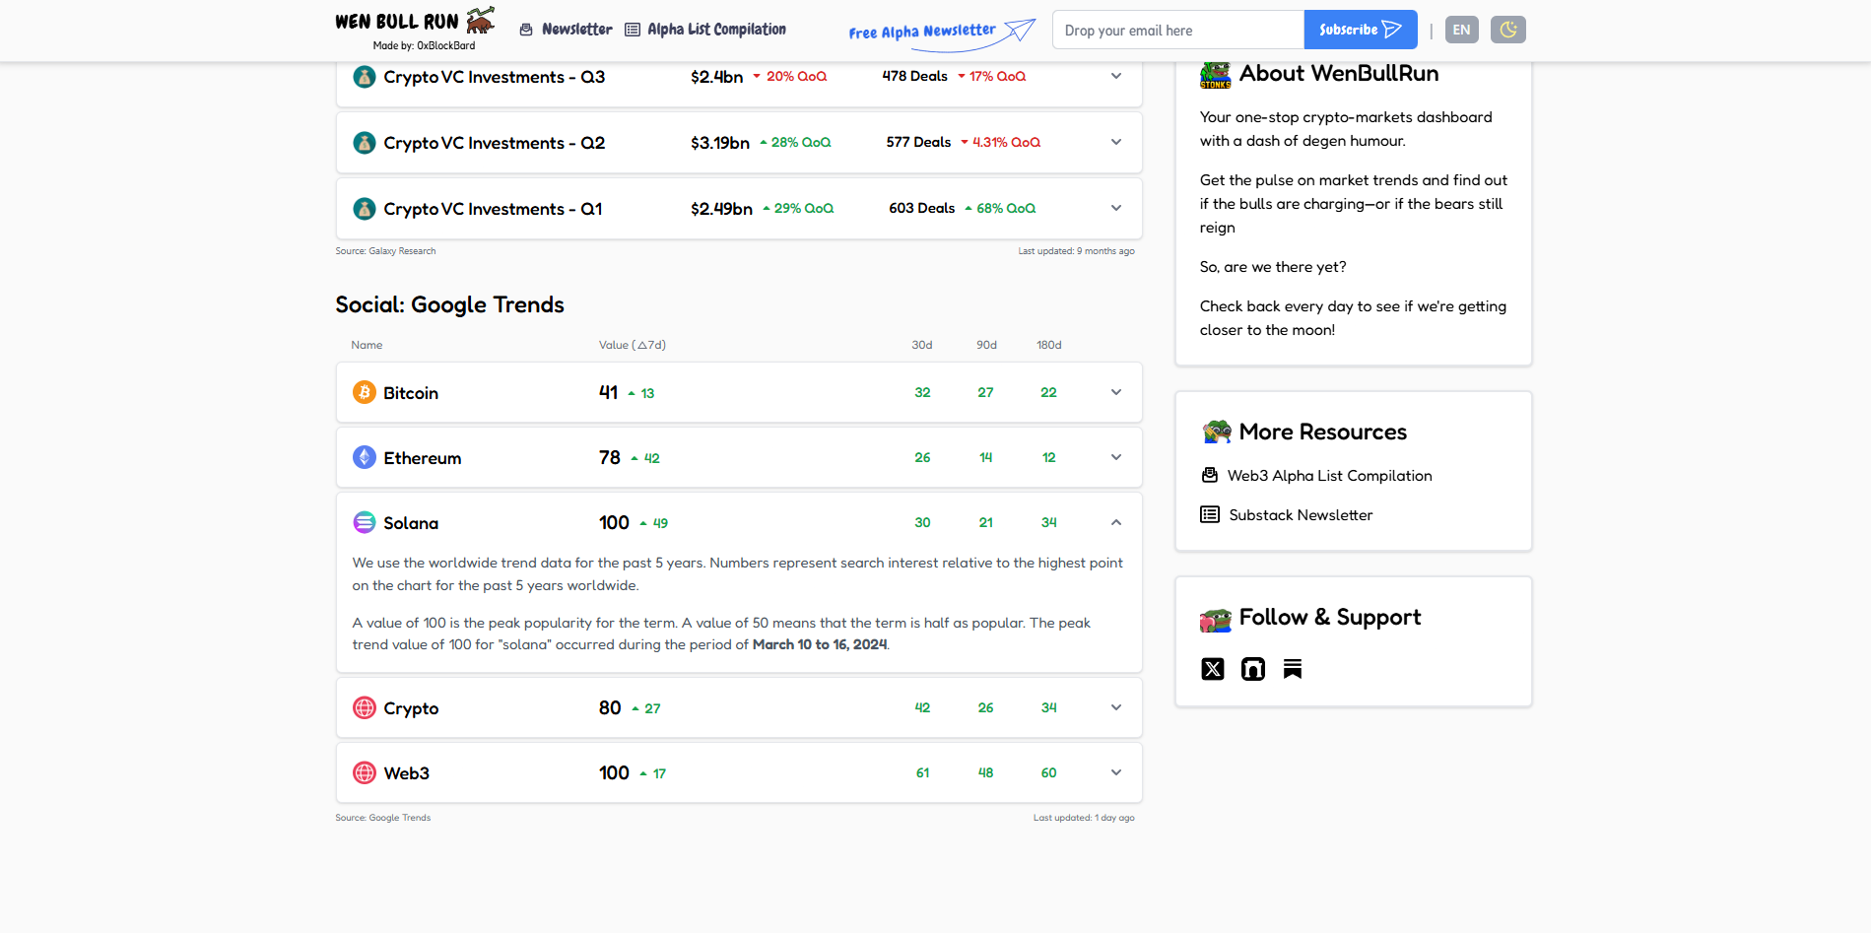Open the Substack Newsletter link
Screen dimensions: 1871x933
coord(1300,515)
